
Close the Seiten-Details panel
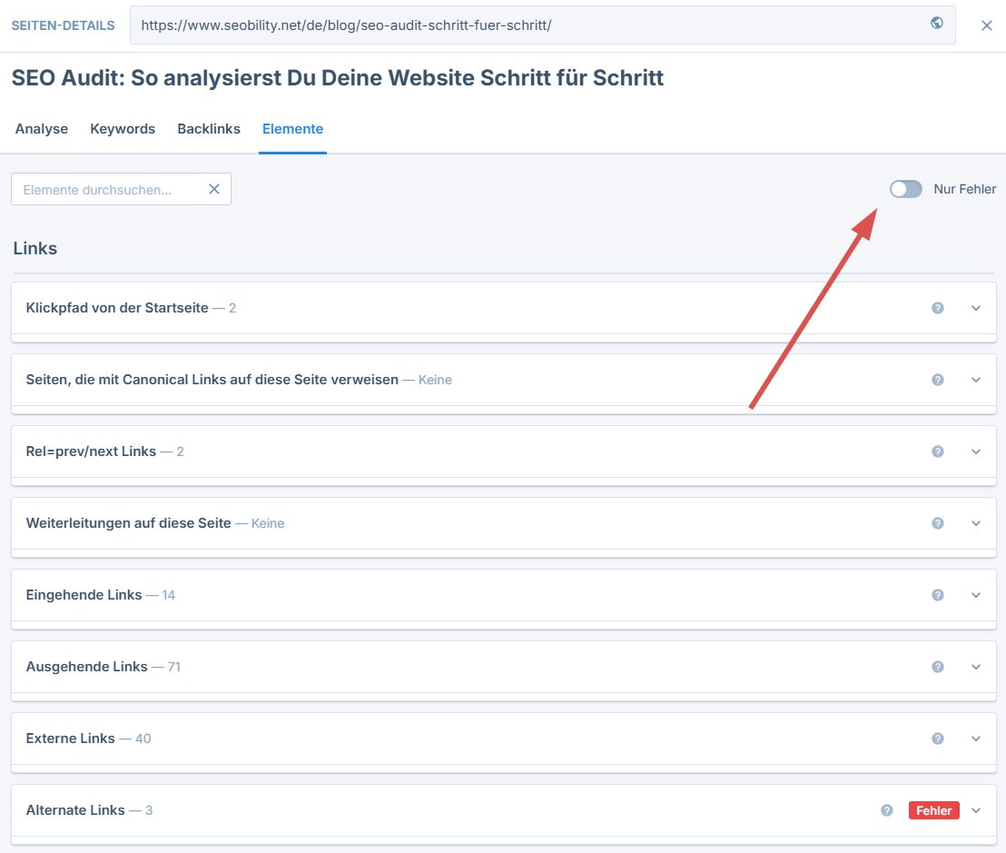click(987, 25)
